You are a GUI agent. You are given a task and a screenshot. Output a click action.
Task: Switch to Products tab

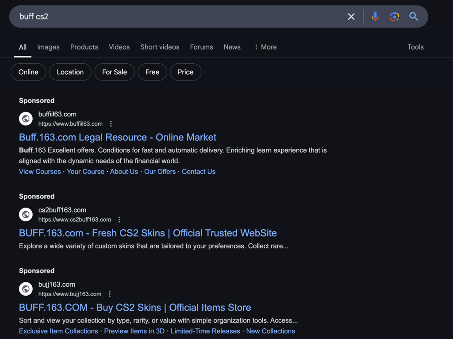point(84,47)
